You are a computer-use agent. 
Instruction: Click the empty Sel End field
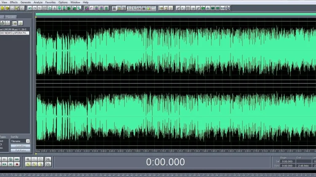[x=303, y=161]
